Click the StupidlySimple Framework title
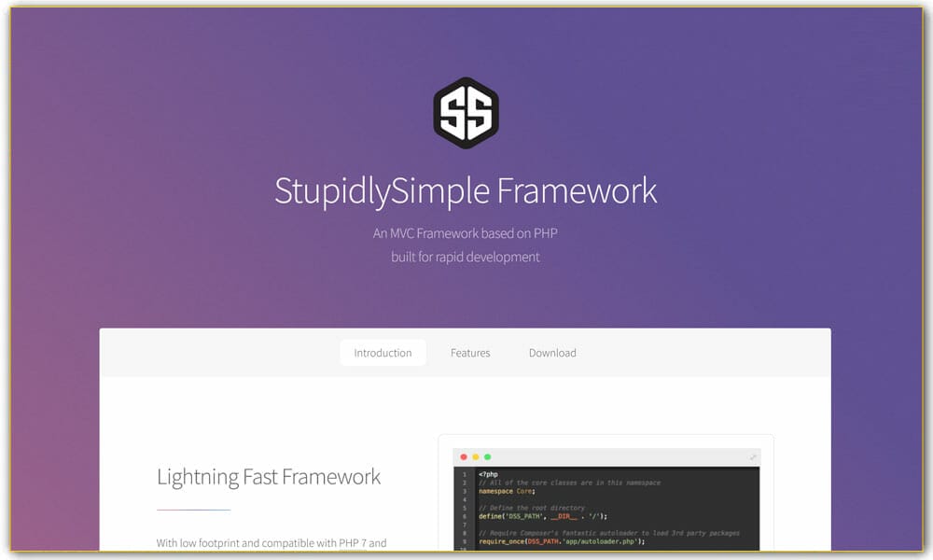933x560 pixels. click(466, 190)
